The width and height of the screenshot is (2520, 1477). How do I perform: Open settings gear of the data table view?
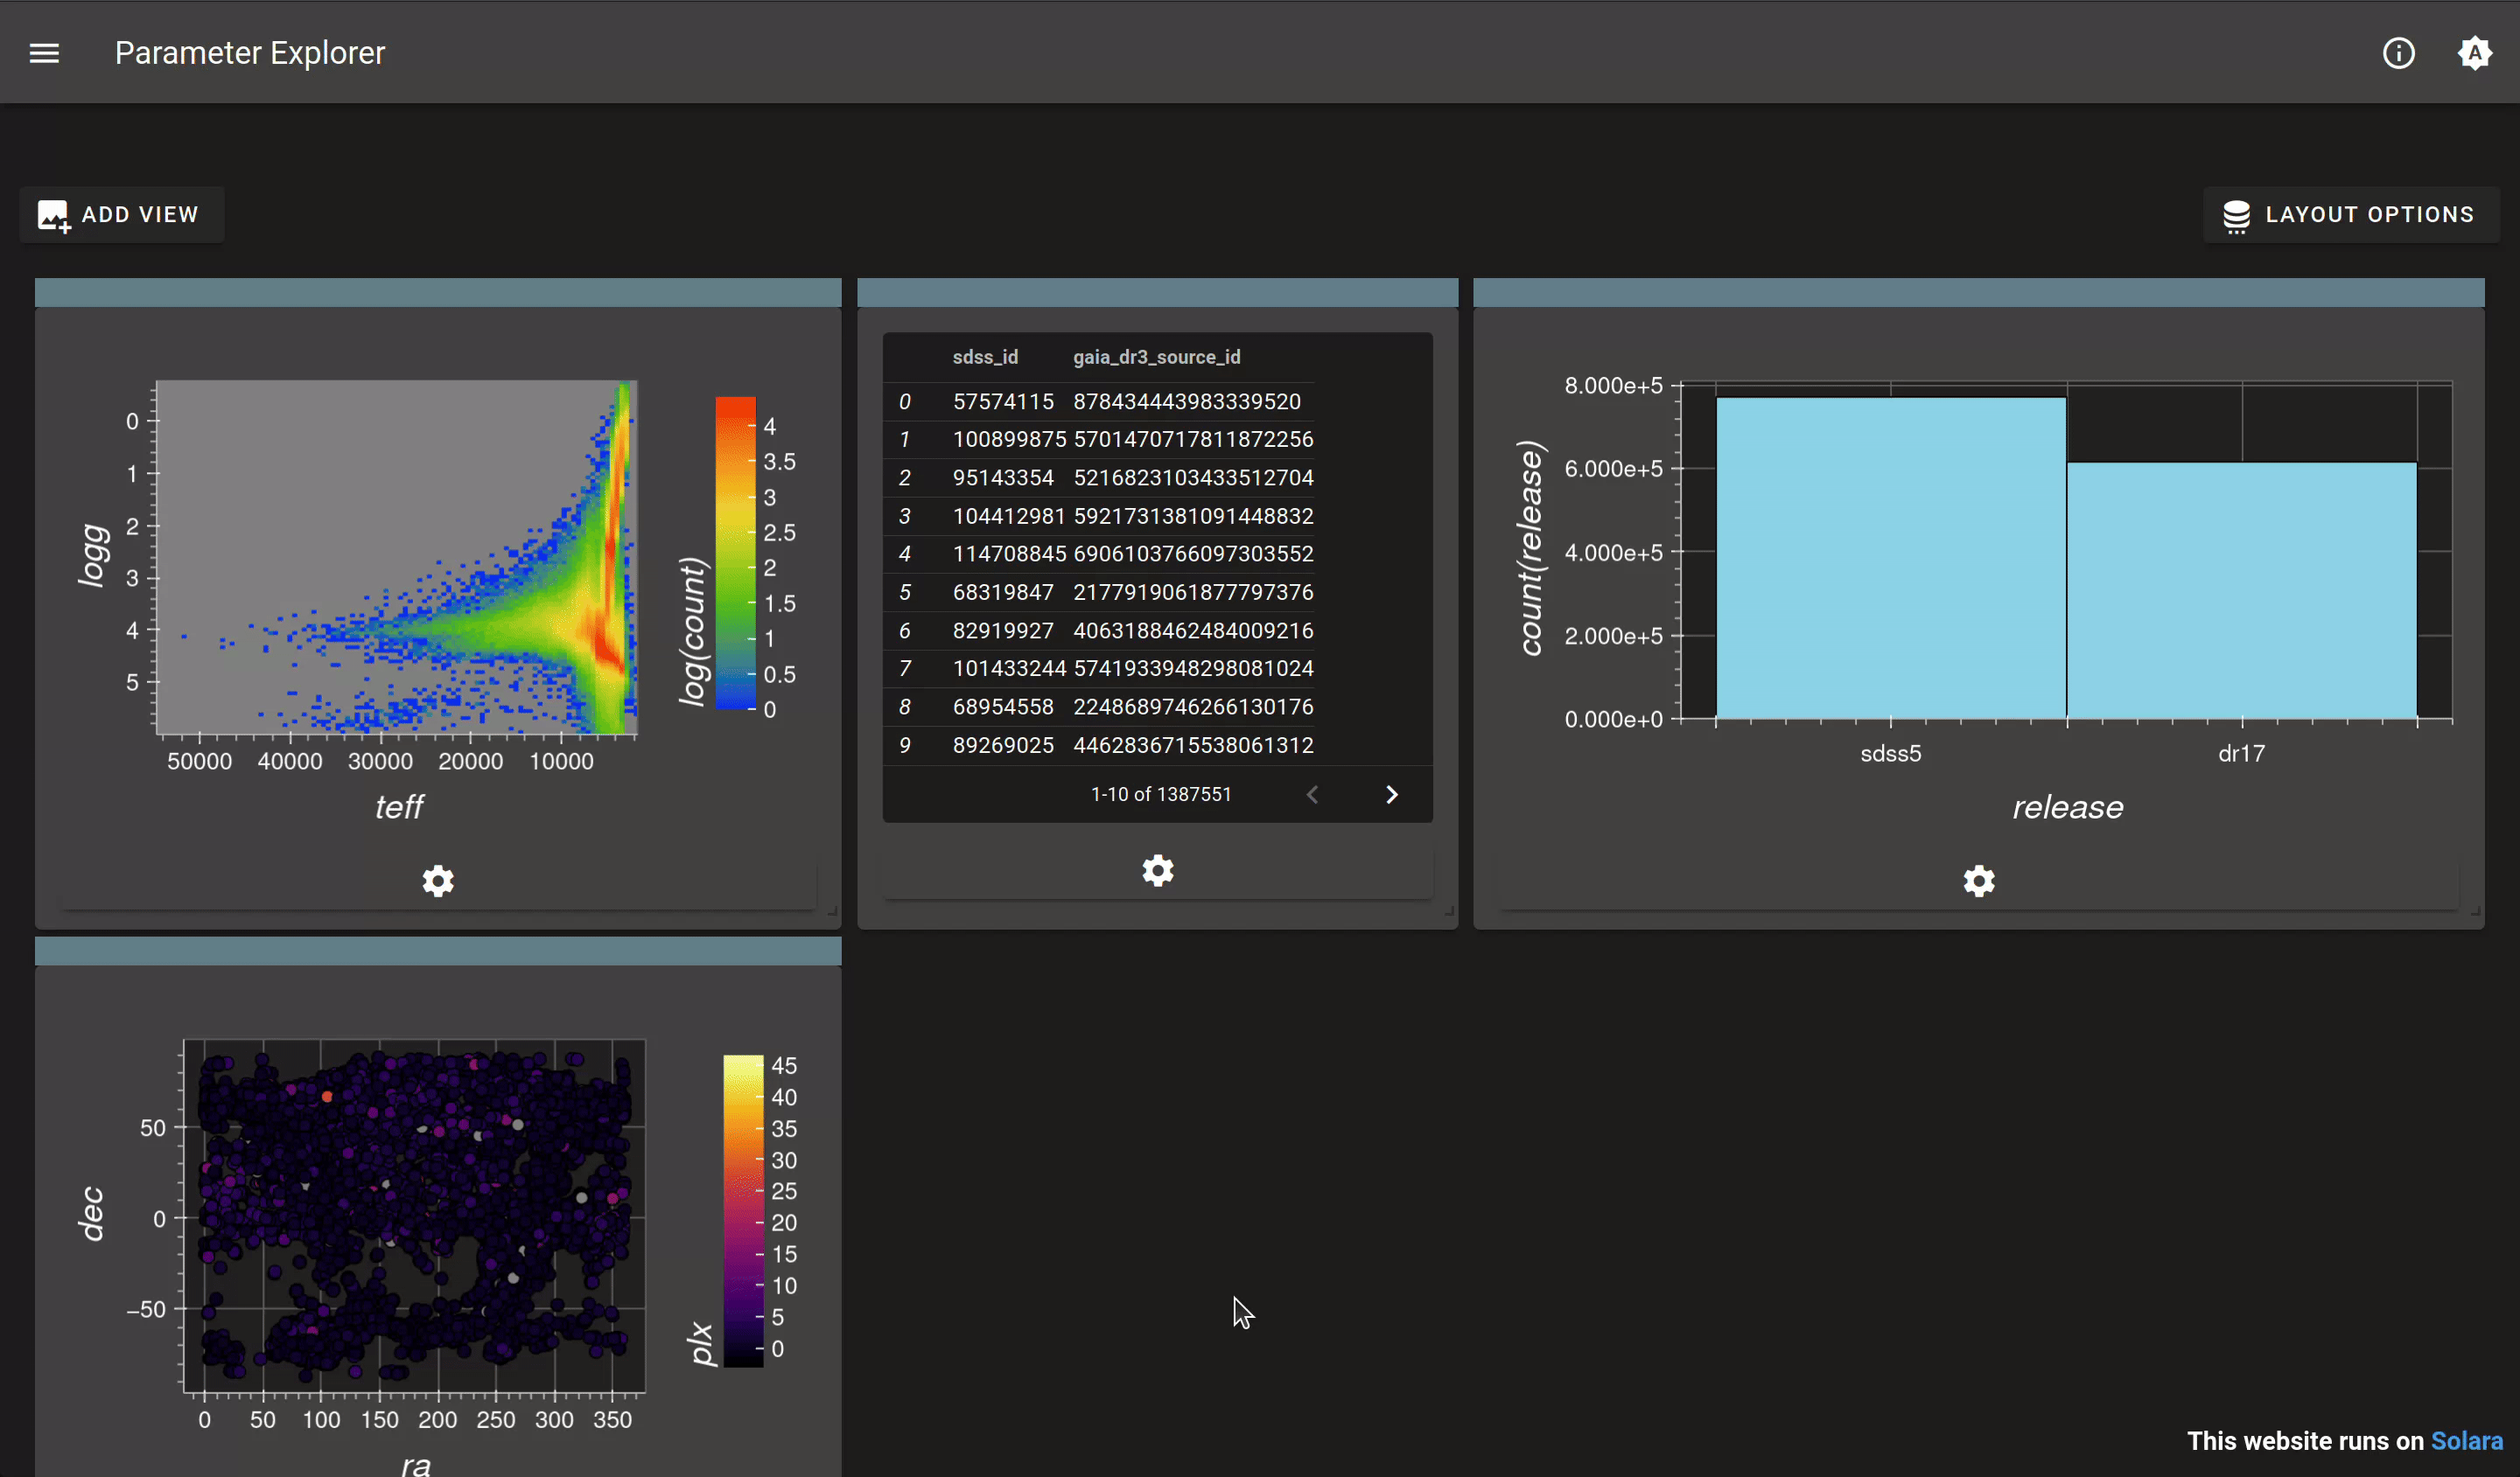coord(1158,870)
